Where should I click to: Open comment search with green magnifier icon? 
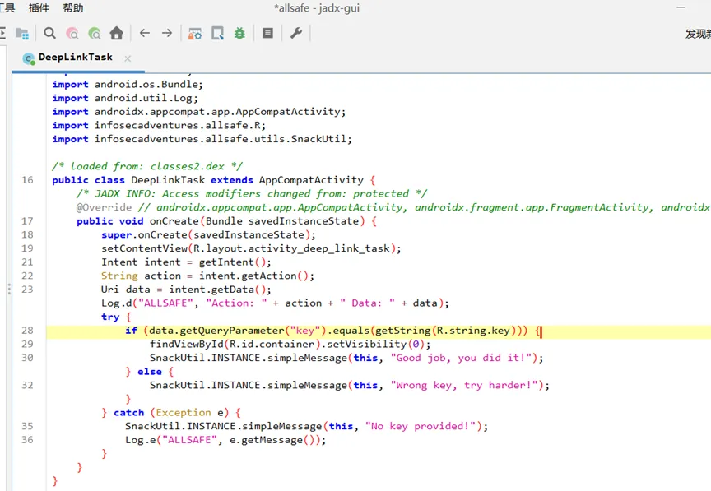(x=95, y=33)
